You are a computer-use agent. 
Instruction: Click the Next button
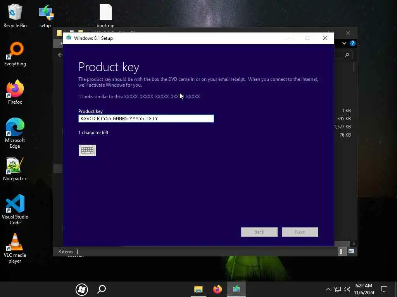click(x=300, y=232)
